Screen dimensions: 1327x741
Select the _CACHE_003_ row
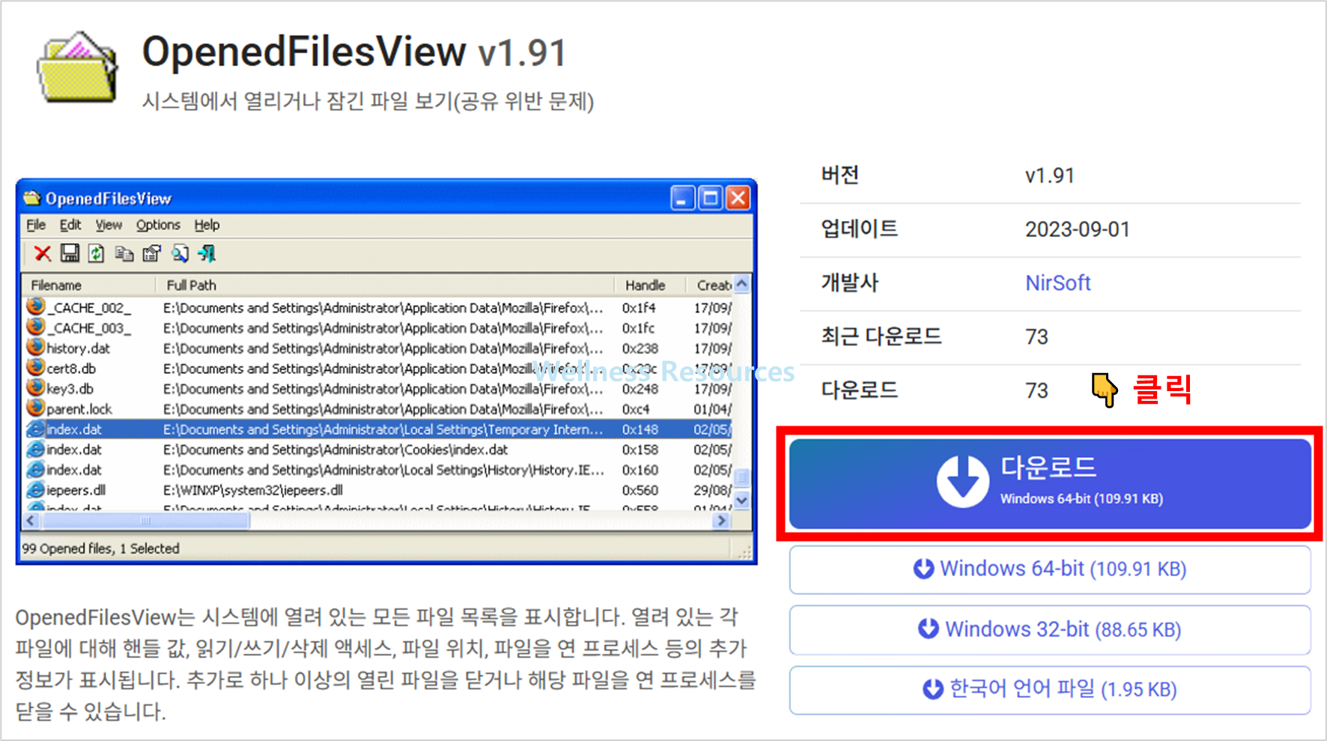pyautogui.click(x=378, y=328)
